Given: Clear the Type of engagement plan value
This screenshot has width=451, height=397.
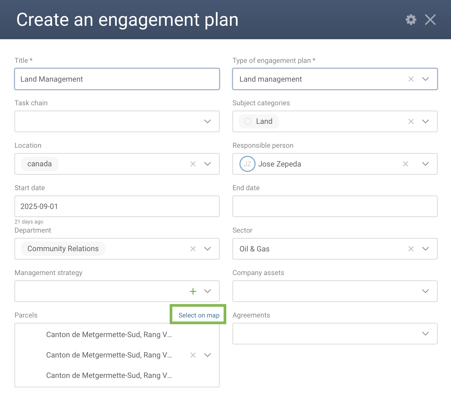Looking at the screenshot, I should 411,79.
